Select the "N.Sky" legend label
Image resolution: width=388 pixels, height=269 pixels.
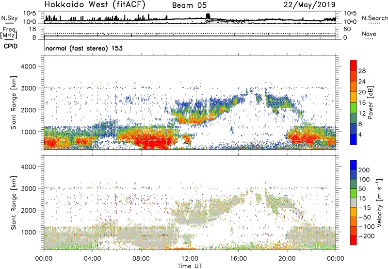9,18
